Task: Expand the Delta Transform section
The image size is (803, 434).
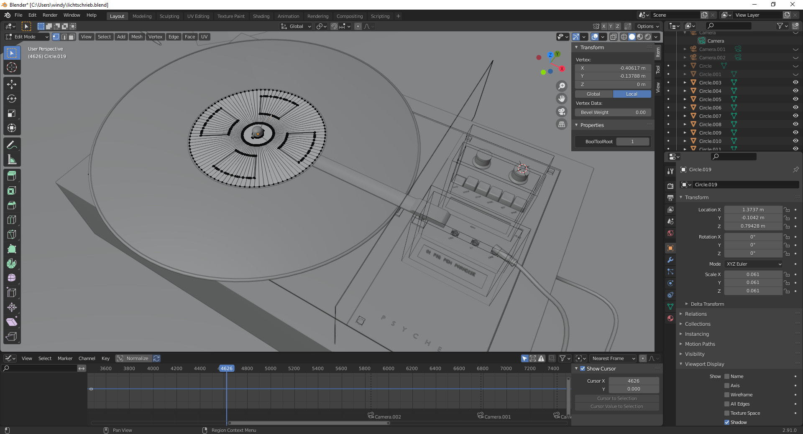Action: click(x=707, y=304)
